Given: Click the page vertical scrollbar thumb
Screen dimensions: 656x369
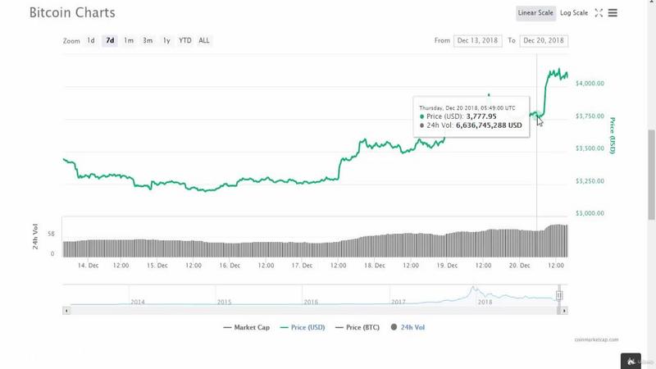Looking at the screenshot, I should [651, 175].
